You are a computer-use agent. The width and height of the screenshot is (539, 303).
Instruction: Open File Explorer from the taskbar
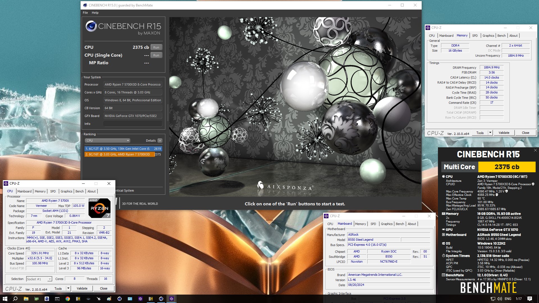coord(26,299)
